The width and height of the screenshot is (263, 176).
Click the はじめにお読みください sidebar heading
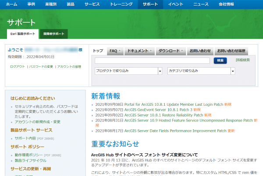(x=33, y=98)
